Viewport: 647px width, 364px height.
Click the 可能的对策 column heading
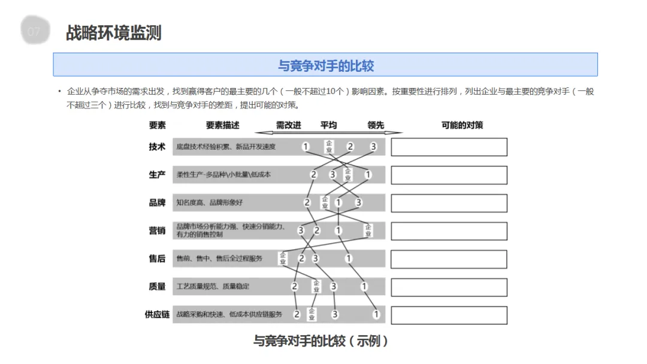pos(462,125)
